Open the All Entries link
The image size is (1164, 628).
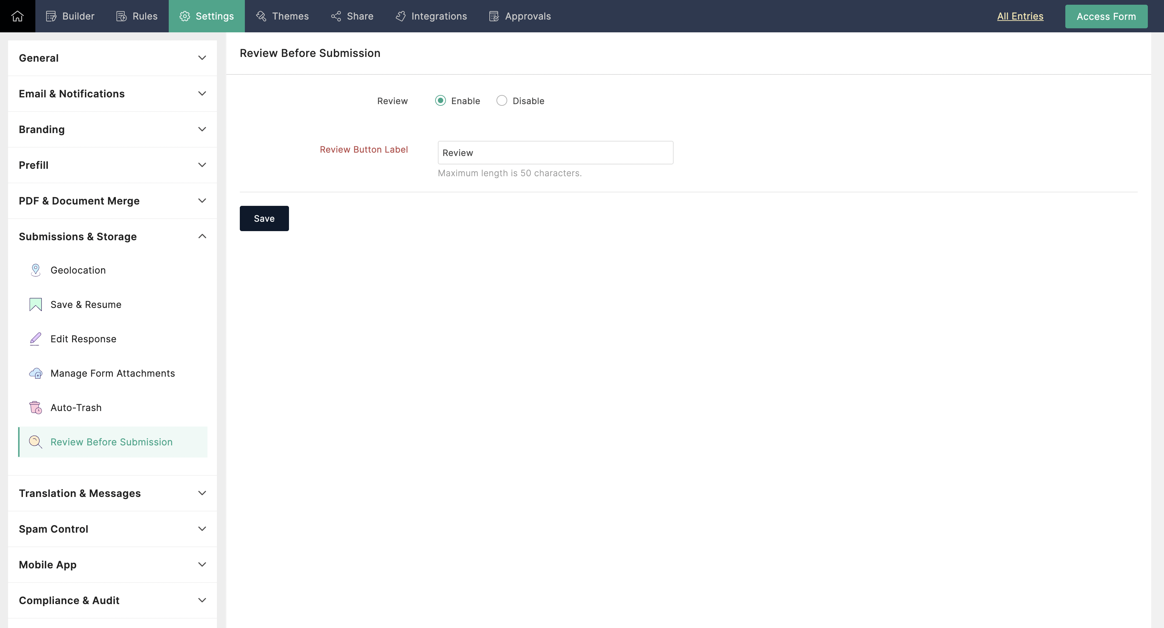point(1020,16)
